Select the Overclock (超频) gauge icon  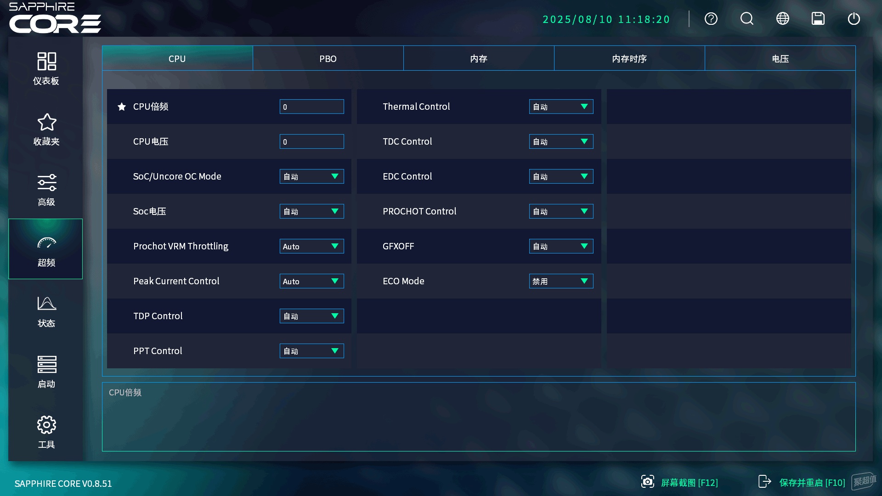pos(46,243)
